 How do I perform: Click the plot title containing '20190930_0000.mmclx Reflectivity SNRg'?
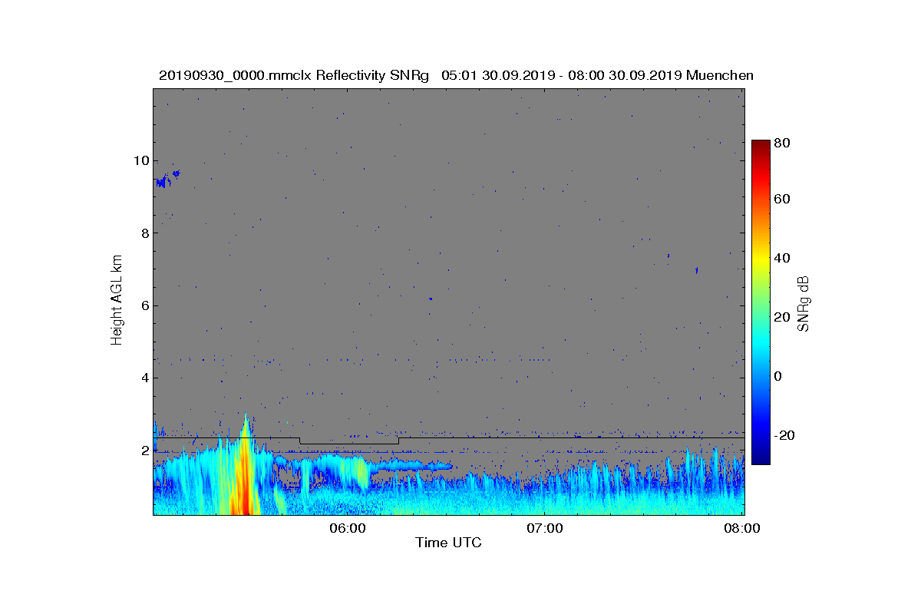tap(456, 75)
